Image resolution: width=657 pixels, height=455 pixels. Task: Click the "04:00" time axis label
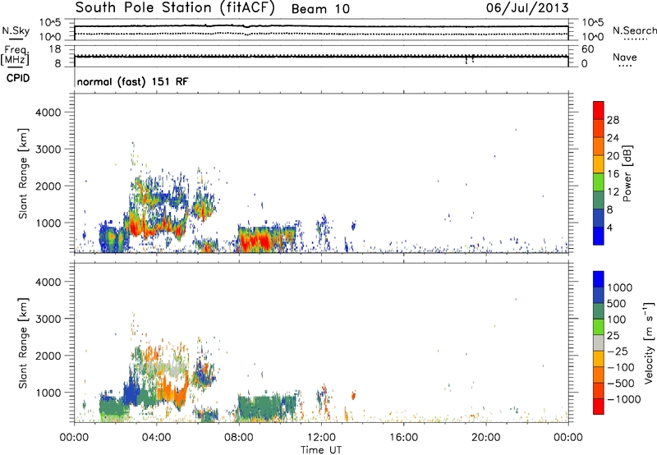157,438
